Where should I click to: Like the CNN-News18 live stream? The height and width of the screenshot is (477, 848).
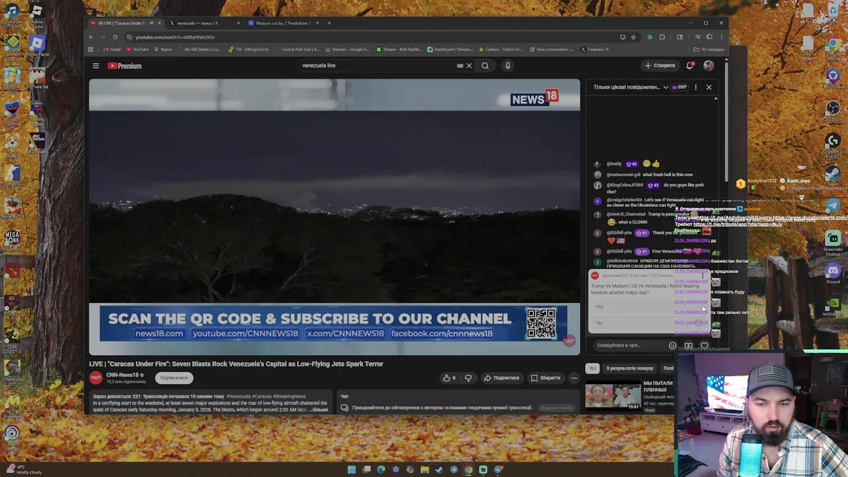(x=449, y=378)
